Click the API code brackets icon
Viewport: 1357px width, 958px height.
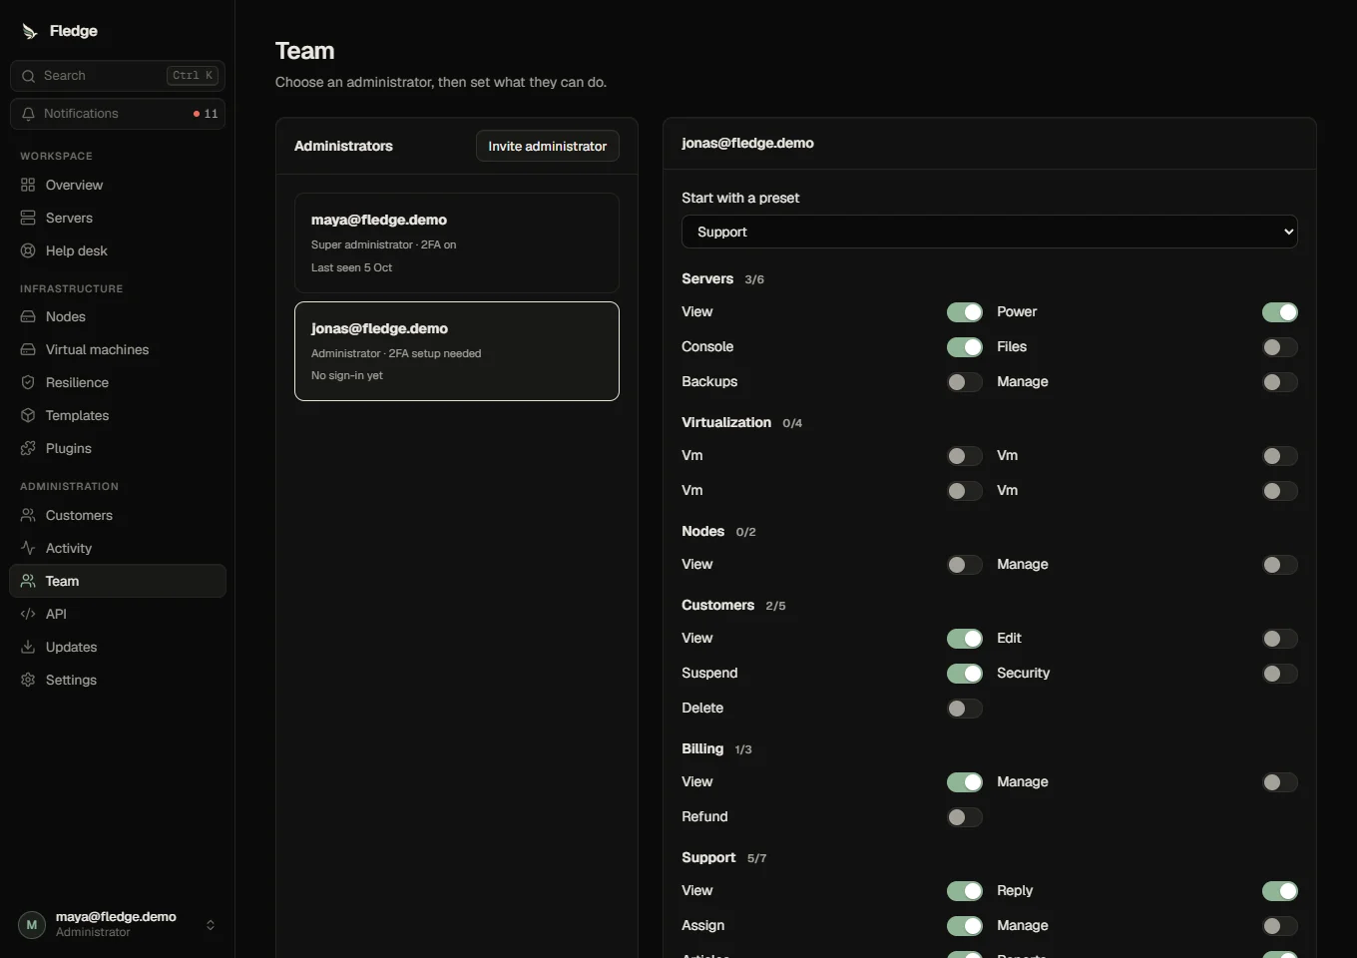click(x=28, y=614)
